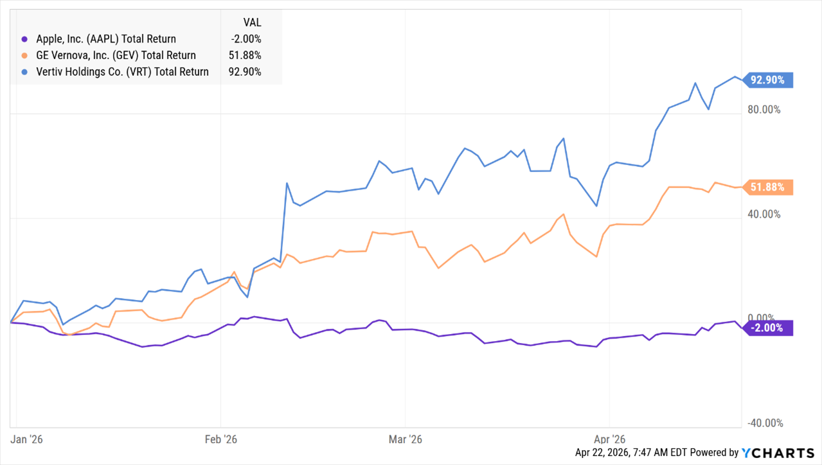Viewport: 822px width, 465px height.
Task: Select Vertiv Holdings Co. (VRT) Total Return label
Action: [x=121, y=72]
